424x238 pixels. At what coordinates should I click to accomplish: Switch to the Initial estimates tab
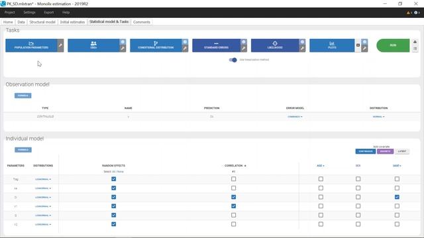click(72, 22)
